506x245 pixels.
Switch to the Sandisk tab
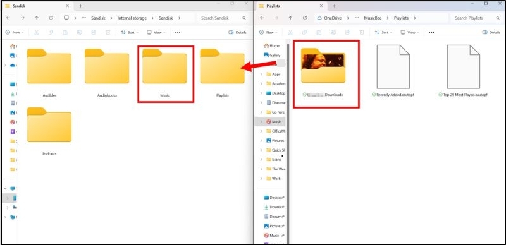coord(37,6)
